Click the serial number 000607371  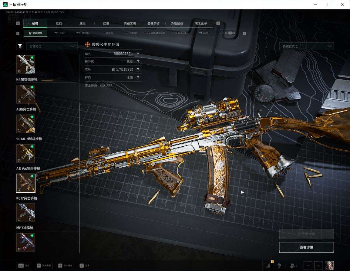tap(123, 54)
